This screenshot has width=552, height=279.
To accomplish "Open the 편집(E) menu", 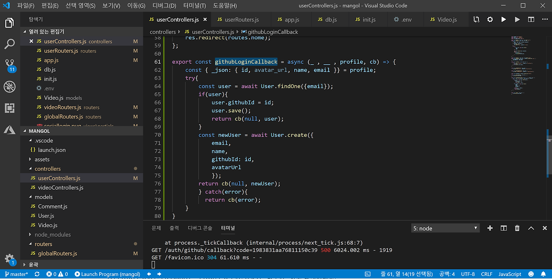I will (x=50, y=6).
